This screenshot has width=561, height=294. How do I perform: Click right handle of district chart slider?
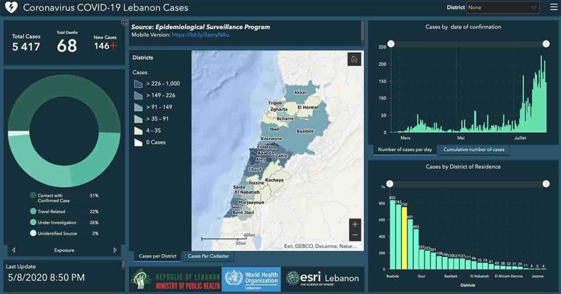(x=546, y=184)
